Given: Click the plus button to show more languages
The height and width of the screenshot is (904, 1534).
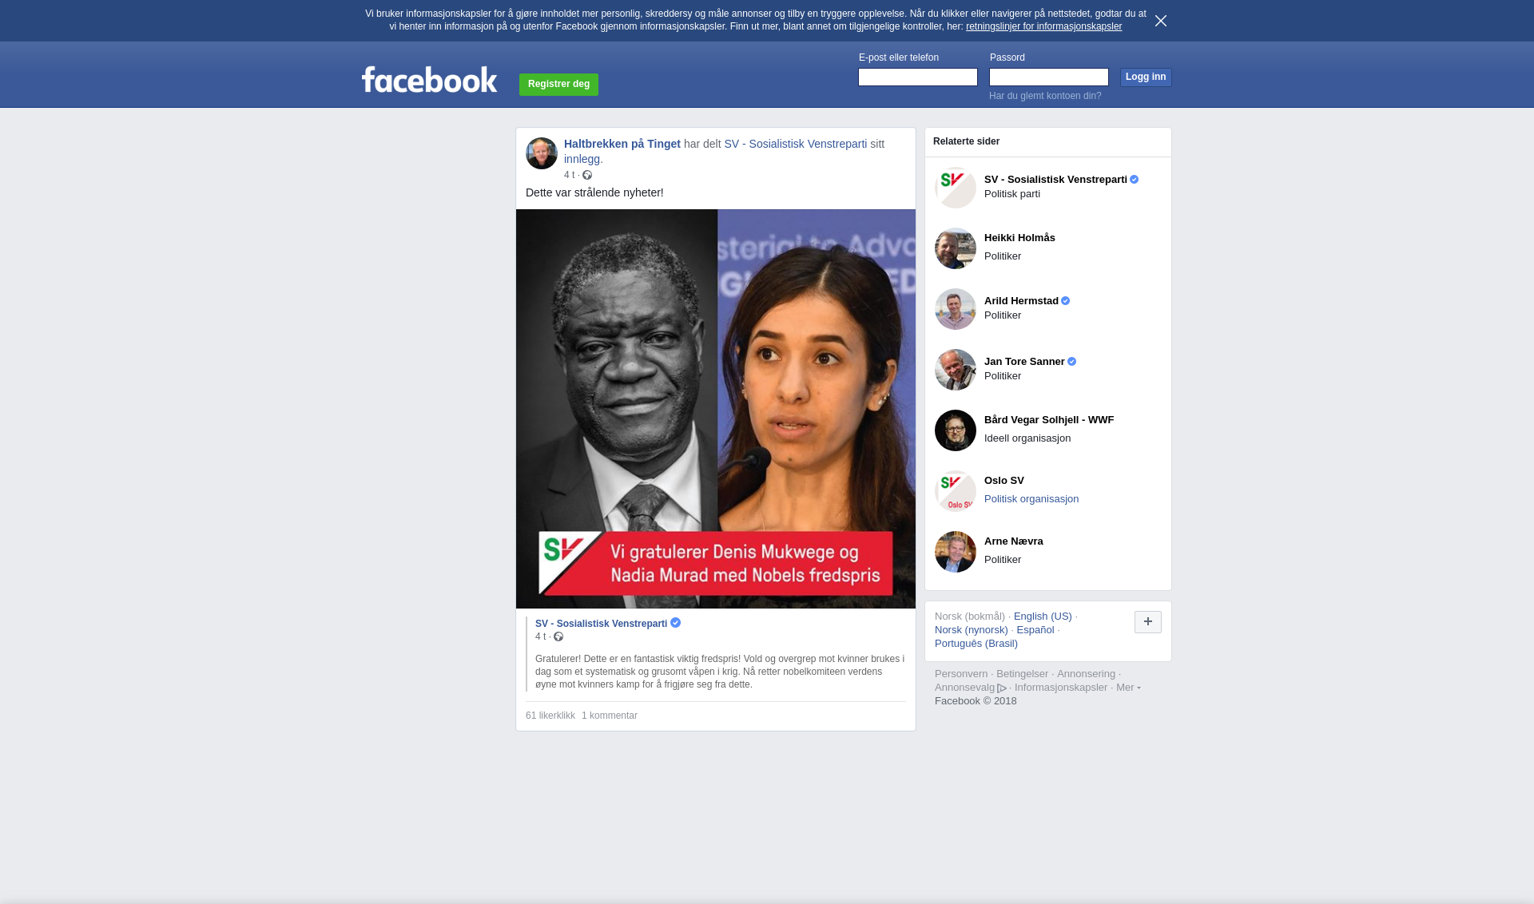Looking at the screenshot, I should coord(1147,622).
